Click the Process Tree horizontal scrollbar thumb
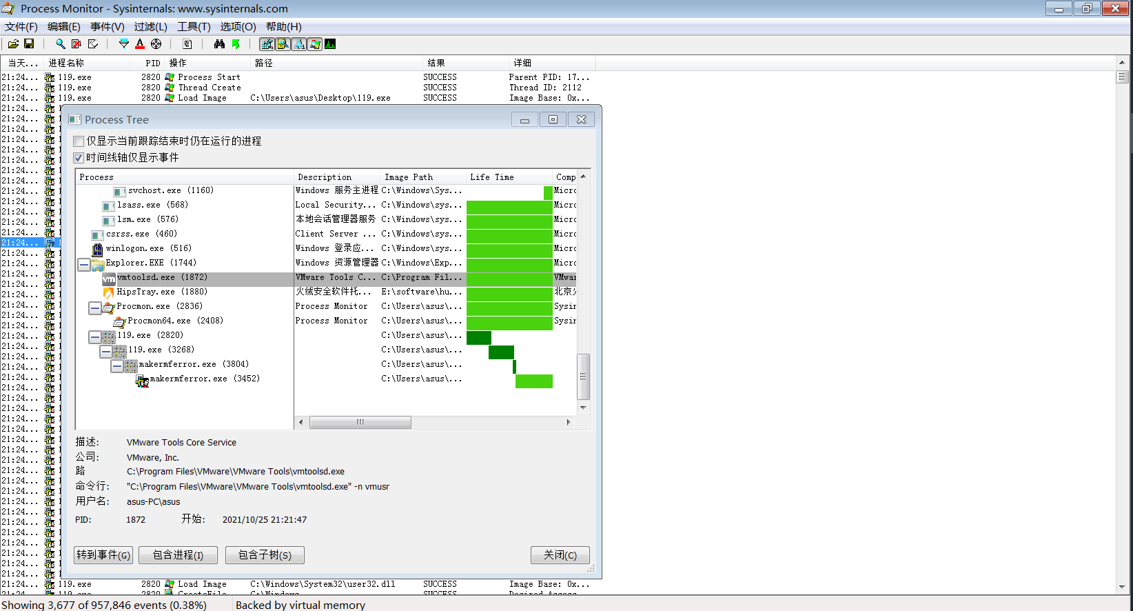Viewport: 1133px width, 611px height. (360, 422)
